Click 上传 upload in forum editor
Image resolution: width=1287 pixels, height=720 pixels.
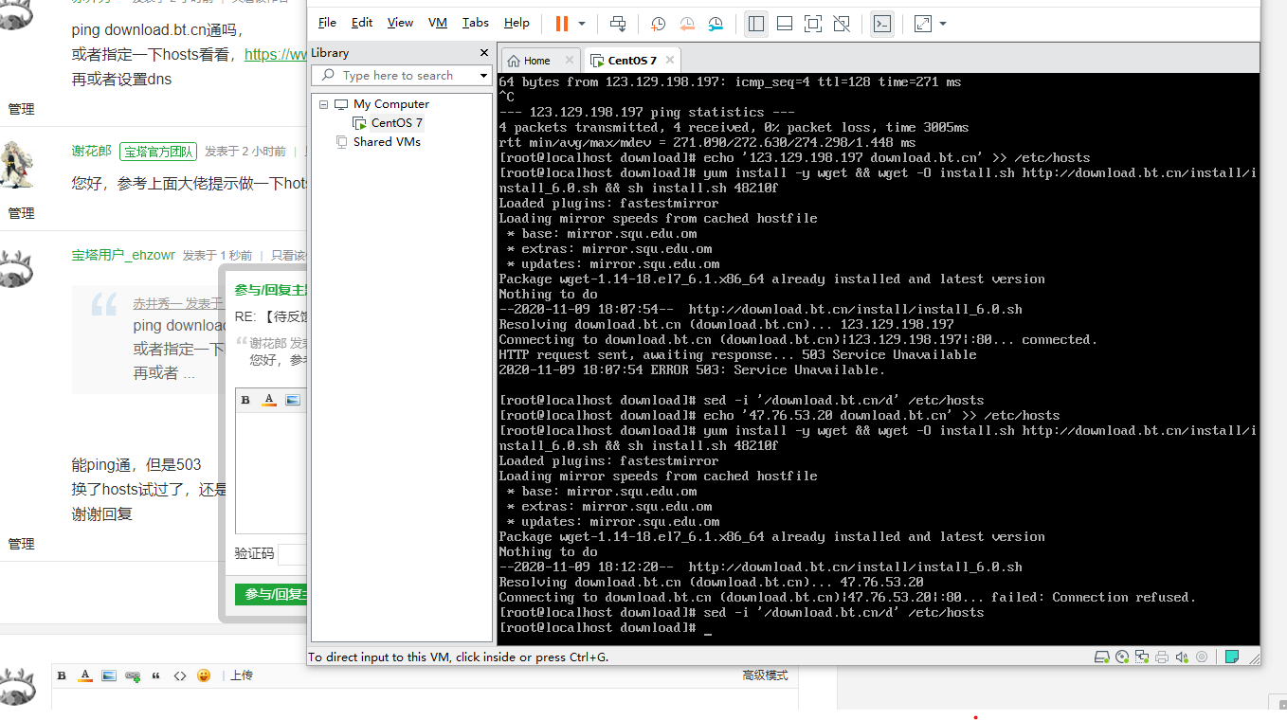[x=242, y=675]
